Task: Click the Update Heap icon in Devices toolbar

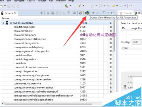Action: (x=48, y=13)
